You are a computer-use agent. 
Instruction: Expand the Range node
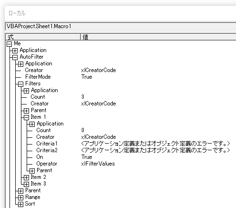pyautogui.click(x=20, y=198)
